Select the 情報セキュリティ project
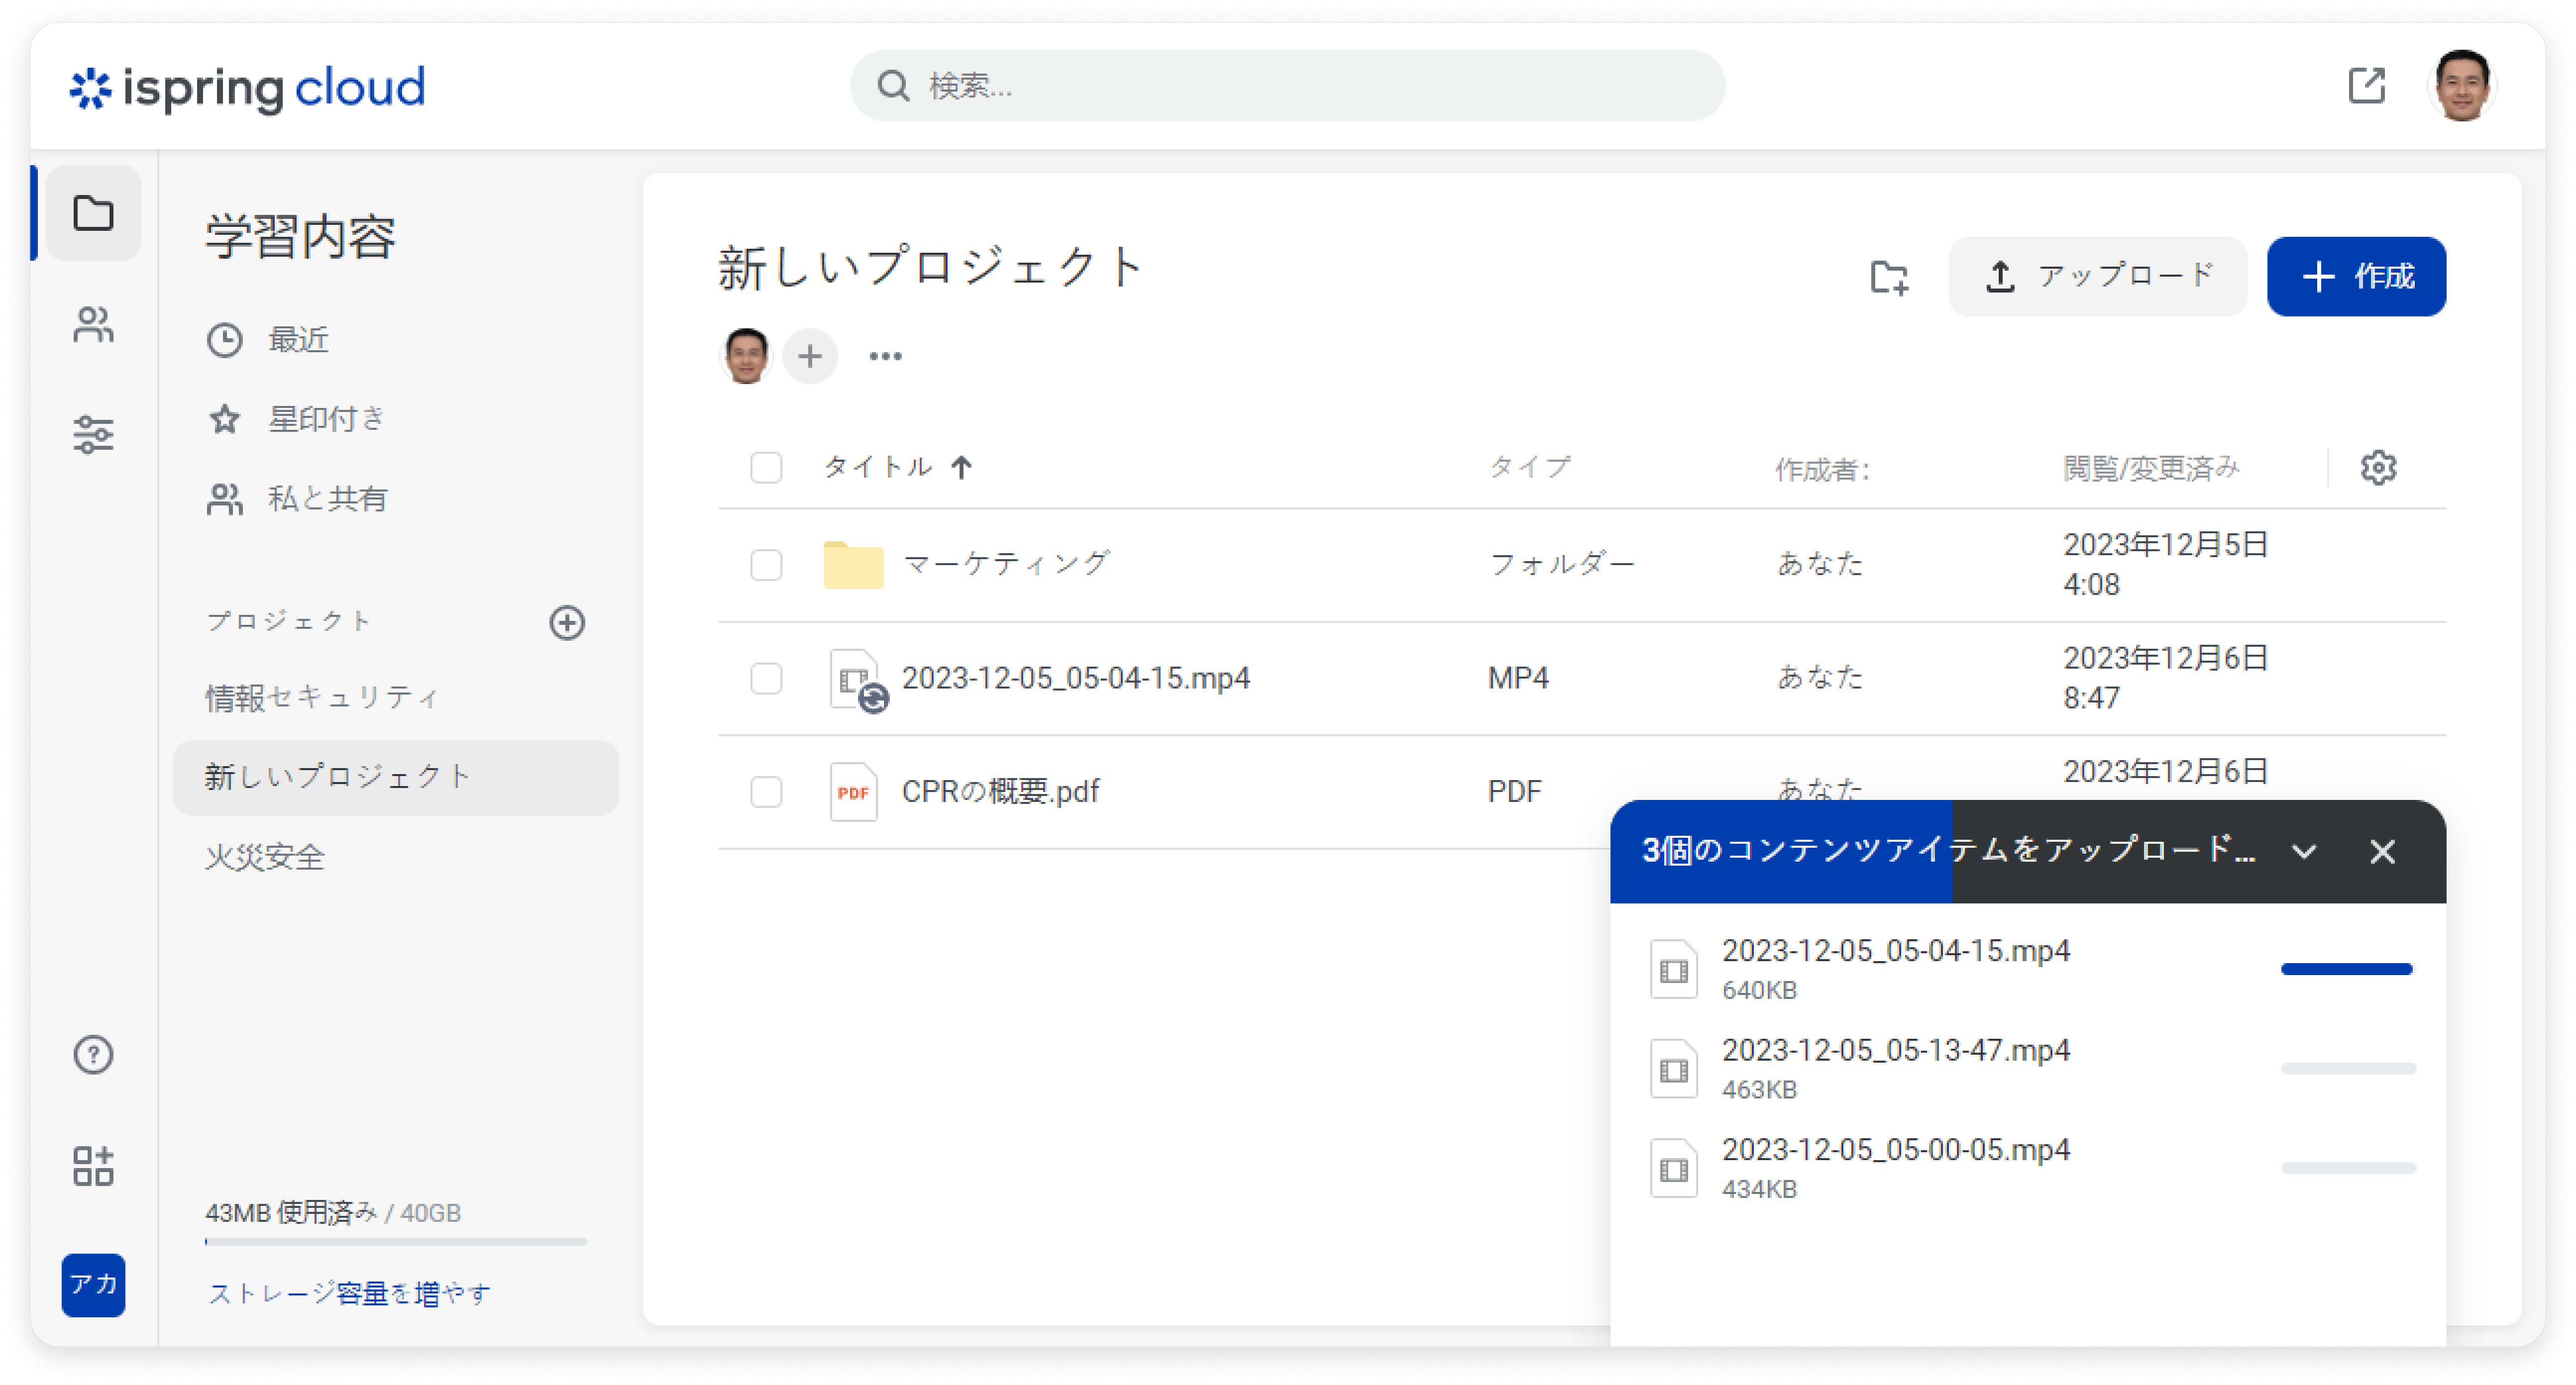Screen dimensions: 2576x1385 [x=322, y=697]
